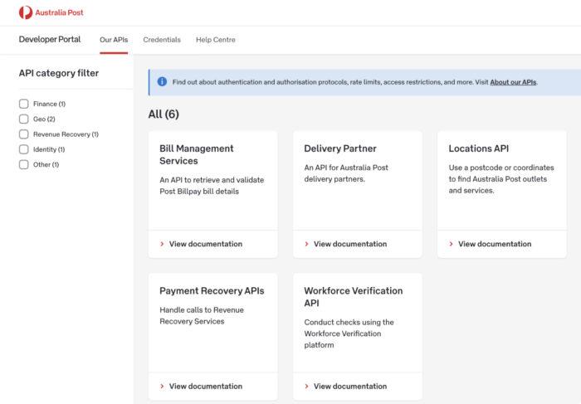
Task: Select the Our APIs tab
Action: click(x=114, y=40)
